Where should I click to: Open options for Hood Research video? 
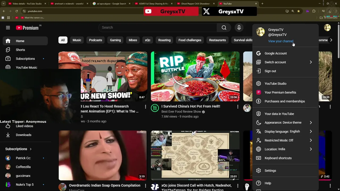[145, 107]
